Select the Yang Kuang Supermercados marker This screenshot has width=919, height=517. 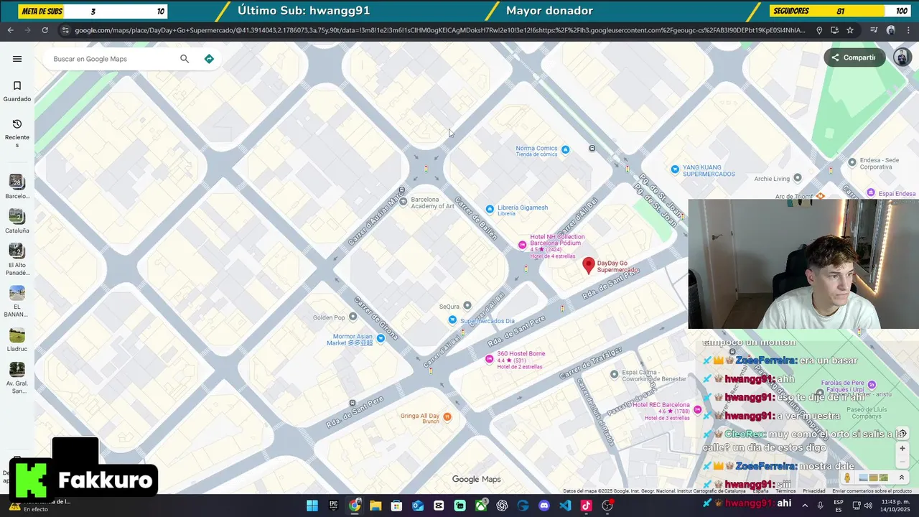[x=675, y=169]
